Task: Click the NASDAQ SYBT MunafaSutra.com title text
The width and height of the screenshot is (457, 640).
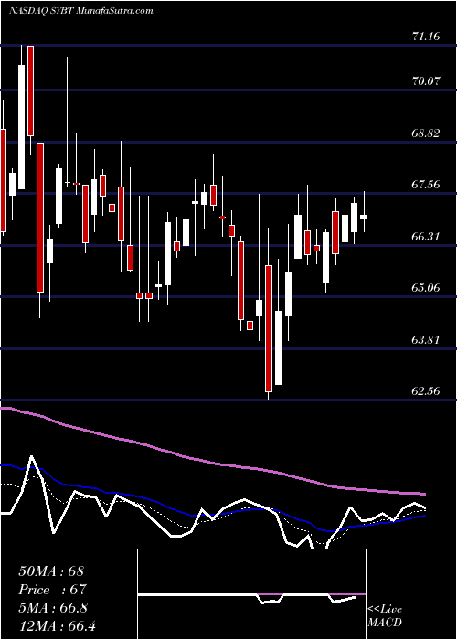Action: (x=80, y=11)
